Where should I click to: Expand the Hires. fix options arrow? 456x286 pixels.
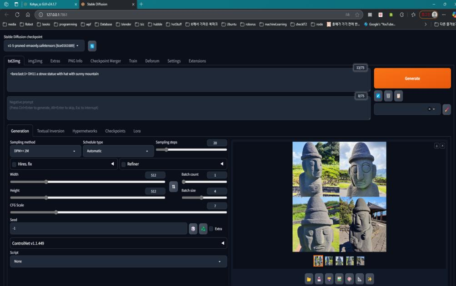[x=112, y=164]
